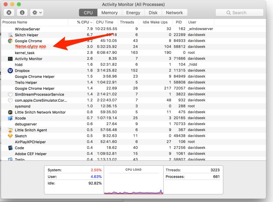Select the hidd process row
Screen dimensions: 273x202
coord(133,65)
